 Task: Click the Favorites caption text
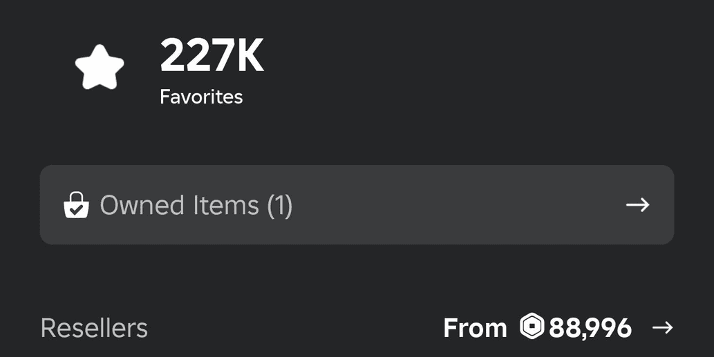pyautogui.click(x=201, y=97)
